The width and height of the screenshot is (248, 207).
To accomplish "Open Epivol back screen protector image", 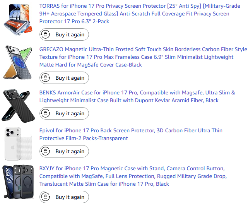I will 19,144.
